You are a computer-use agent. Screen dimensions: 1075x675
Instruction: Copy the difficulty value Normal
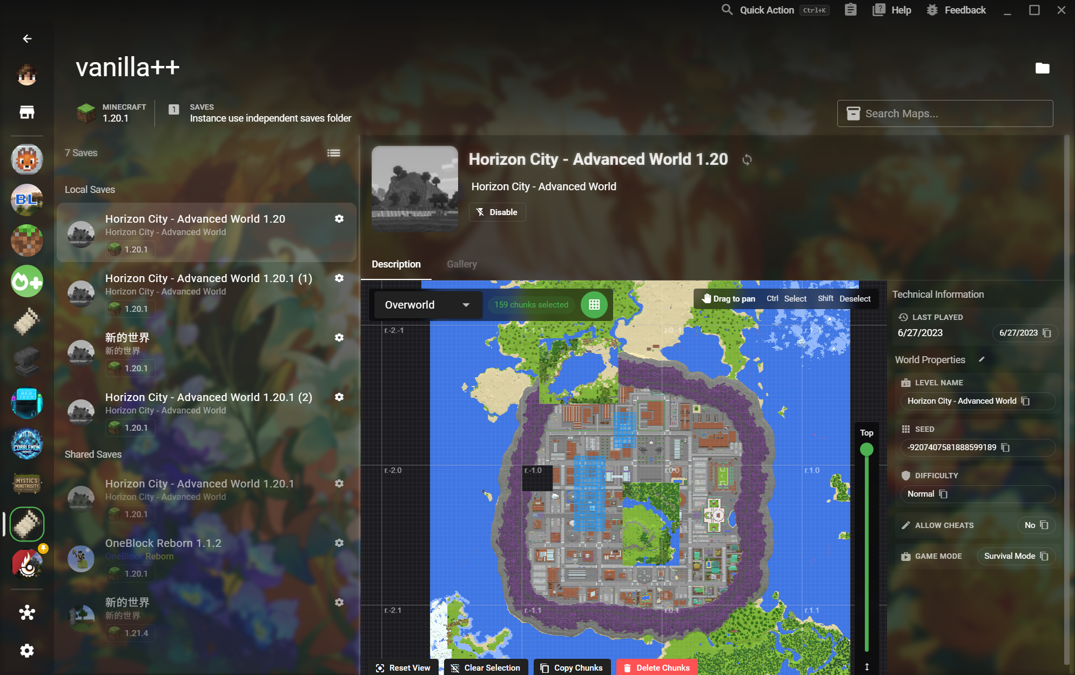[943, 494]
